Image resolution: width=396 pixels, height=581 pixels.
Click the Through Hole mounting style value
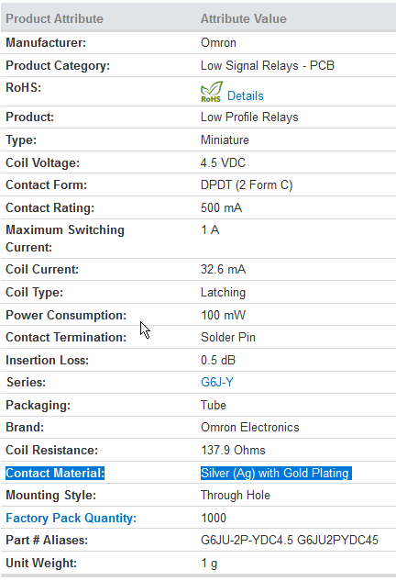click(x=236, y=496)
